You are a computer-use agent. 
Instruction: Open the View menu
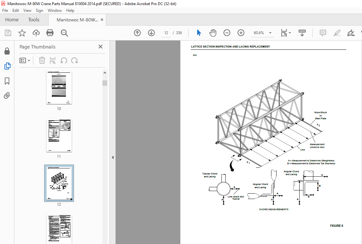tap(27, 10)
